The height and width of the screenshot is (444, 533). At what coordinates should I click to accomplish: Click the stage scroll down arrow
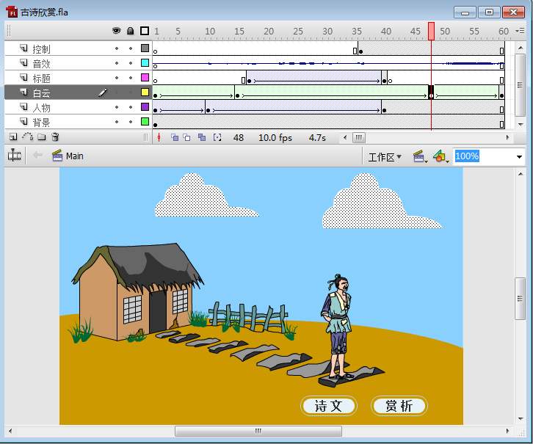521,419
